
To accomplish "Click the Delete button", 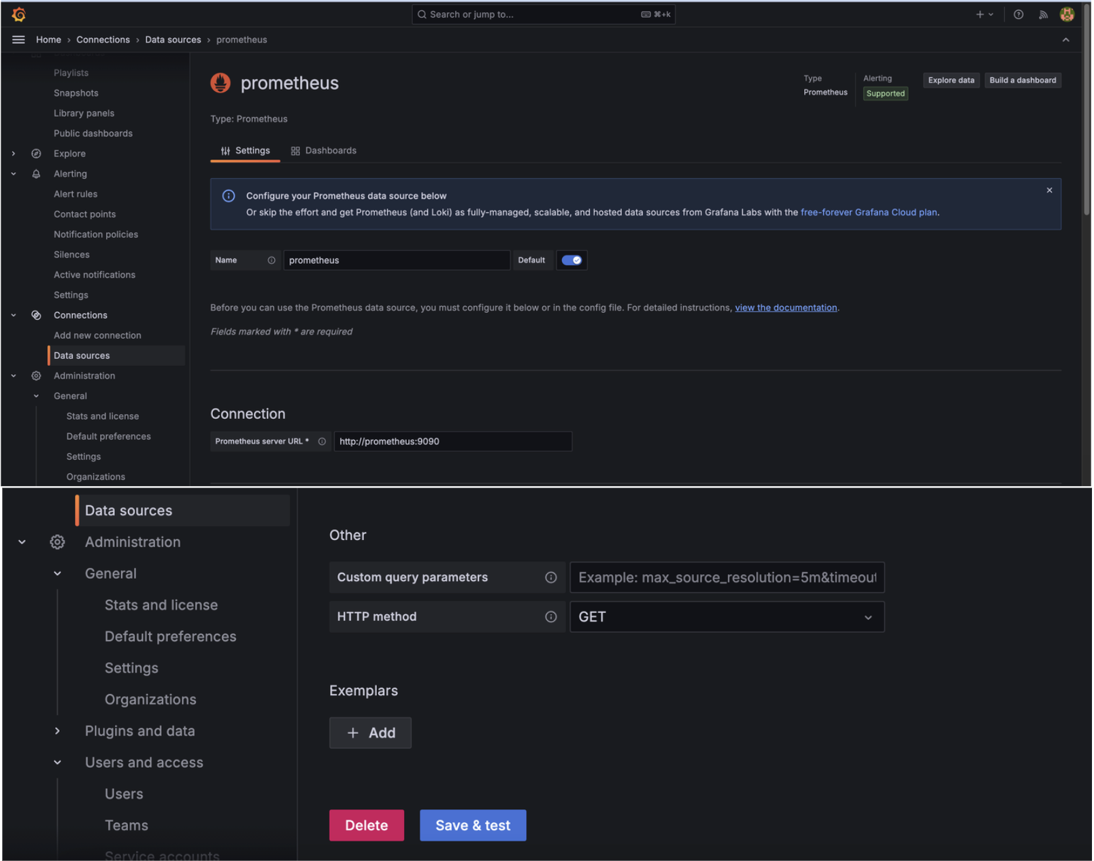I will click(x=367, y=826).
